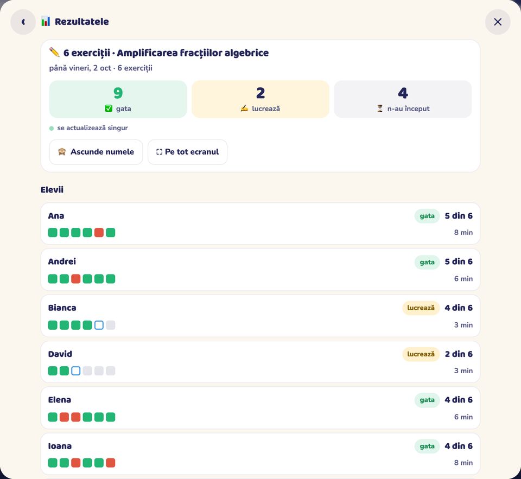The image size is (521, 479).
Task: Click the hourglass icon next to n-au început
Action: point(380,108)
